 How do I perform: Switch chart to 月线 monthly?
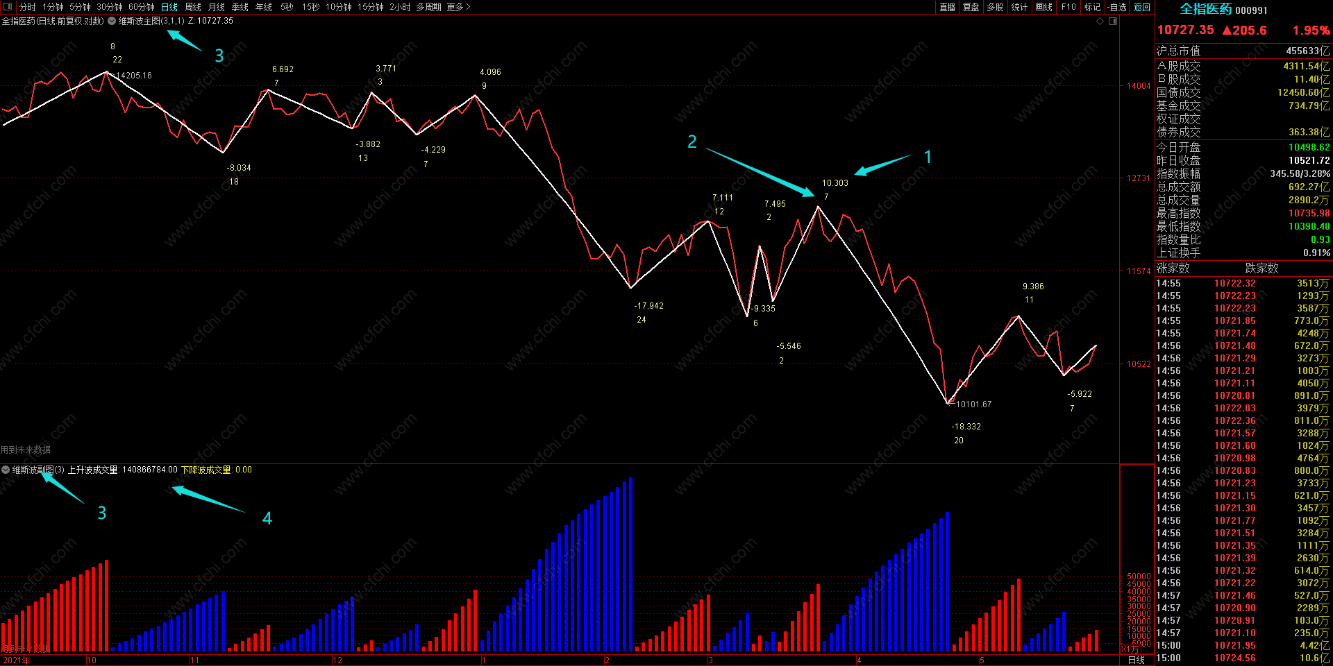[x=217, y=7]
